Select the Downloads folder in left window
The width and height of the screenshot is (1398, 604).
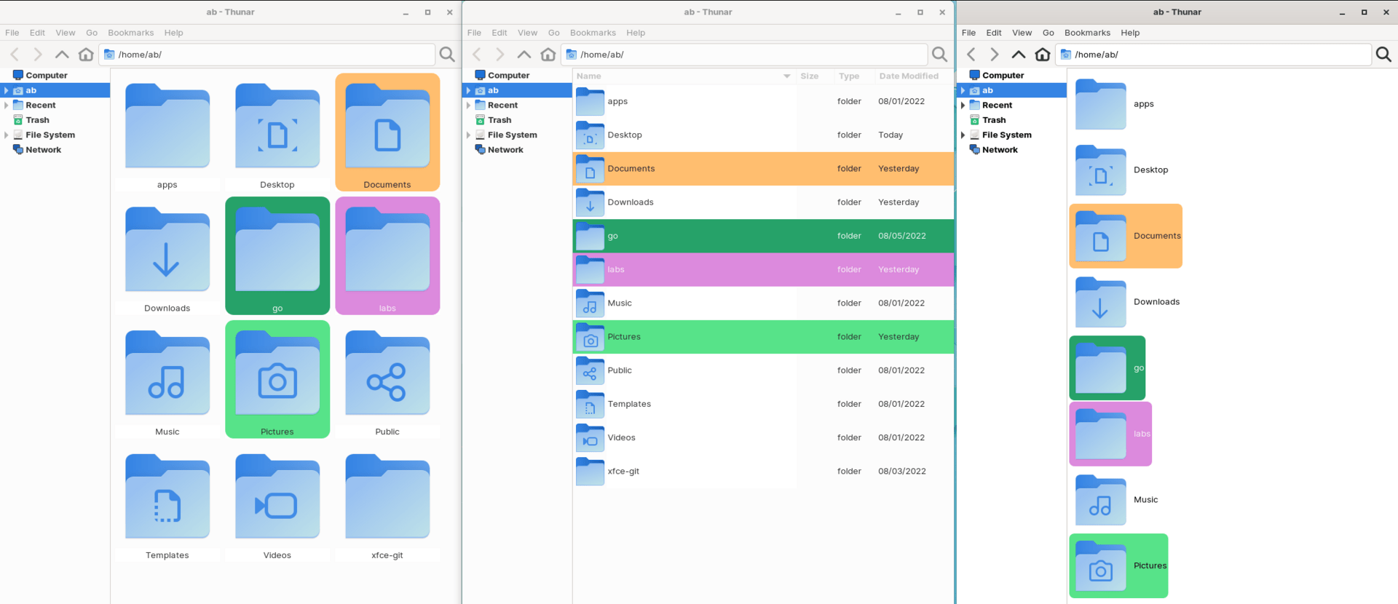[167, 257]
